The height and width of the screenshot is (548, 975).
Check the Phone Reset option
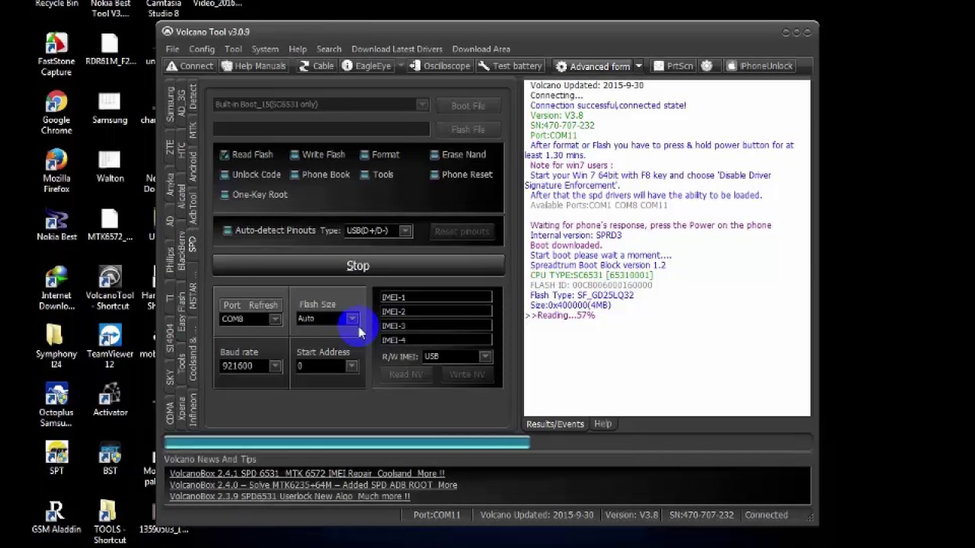[435, 174]
